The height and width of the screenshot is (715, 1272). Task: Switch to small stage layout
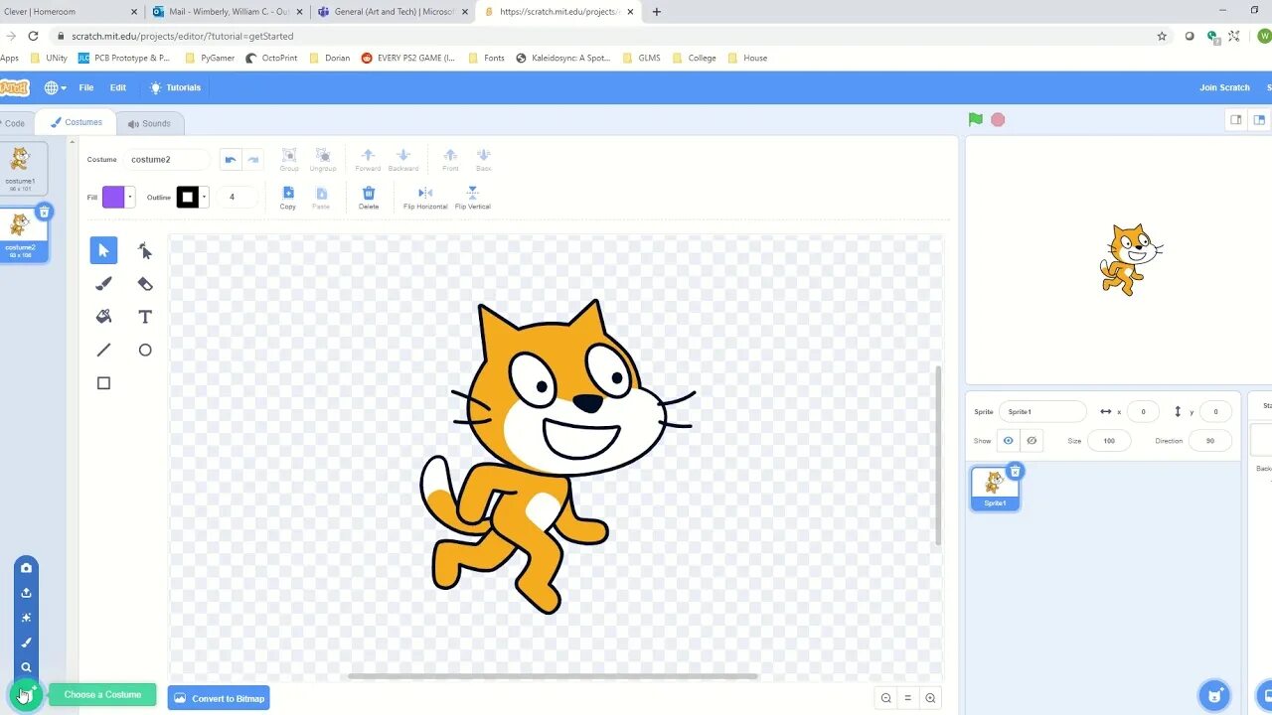pos(1236,120)
